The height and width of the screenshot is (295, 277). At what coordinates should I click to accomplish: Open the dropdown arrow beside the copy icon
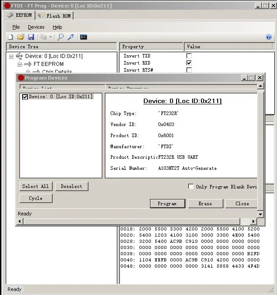pos(50,37)
